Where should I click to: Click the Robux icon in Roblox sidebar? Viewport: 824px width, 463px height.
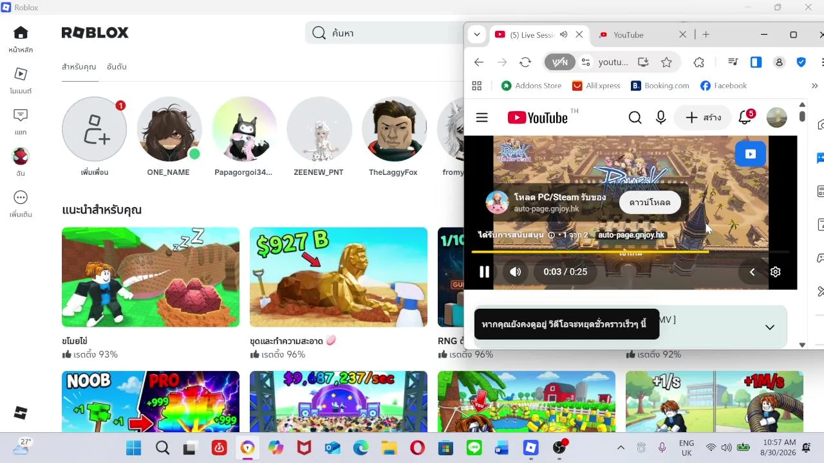point(21,413)
